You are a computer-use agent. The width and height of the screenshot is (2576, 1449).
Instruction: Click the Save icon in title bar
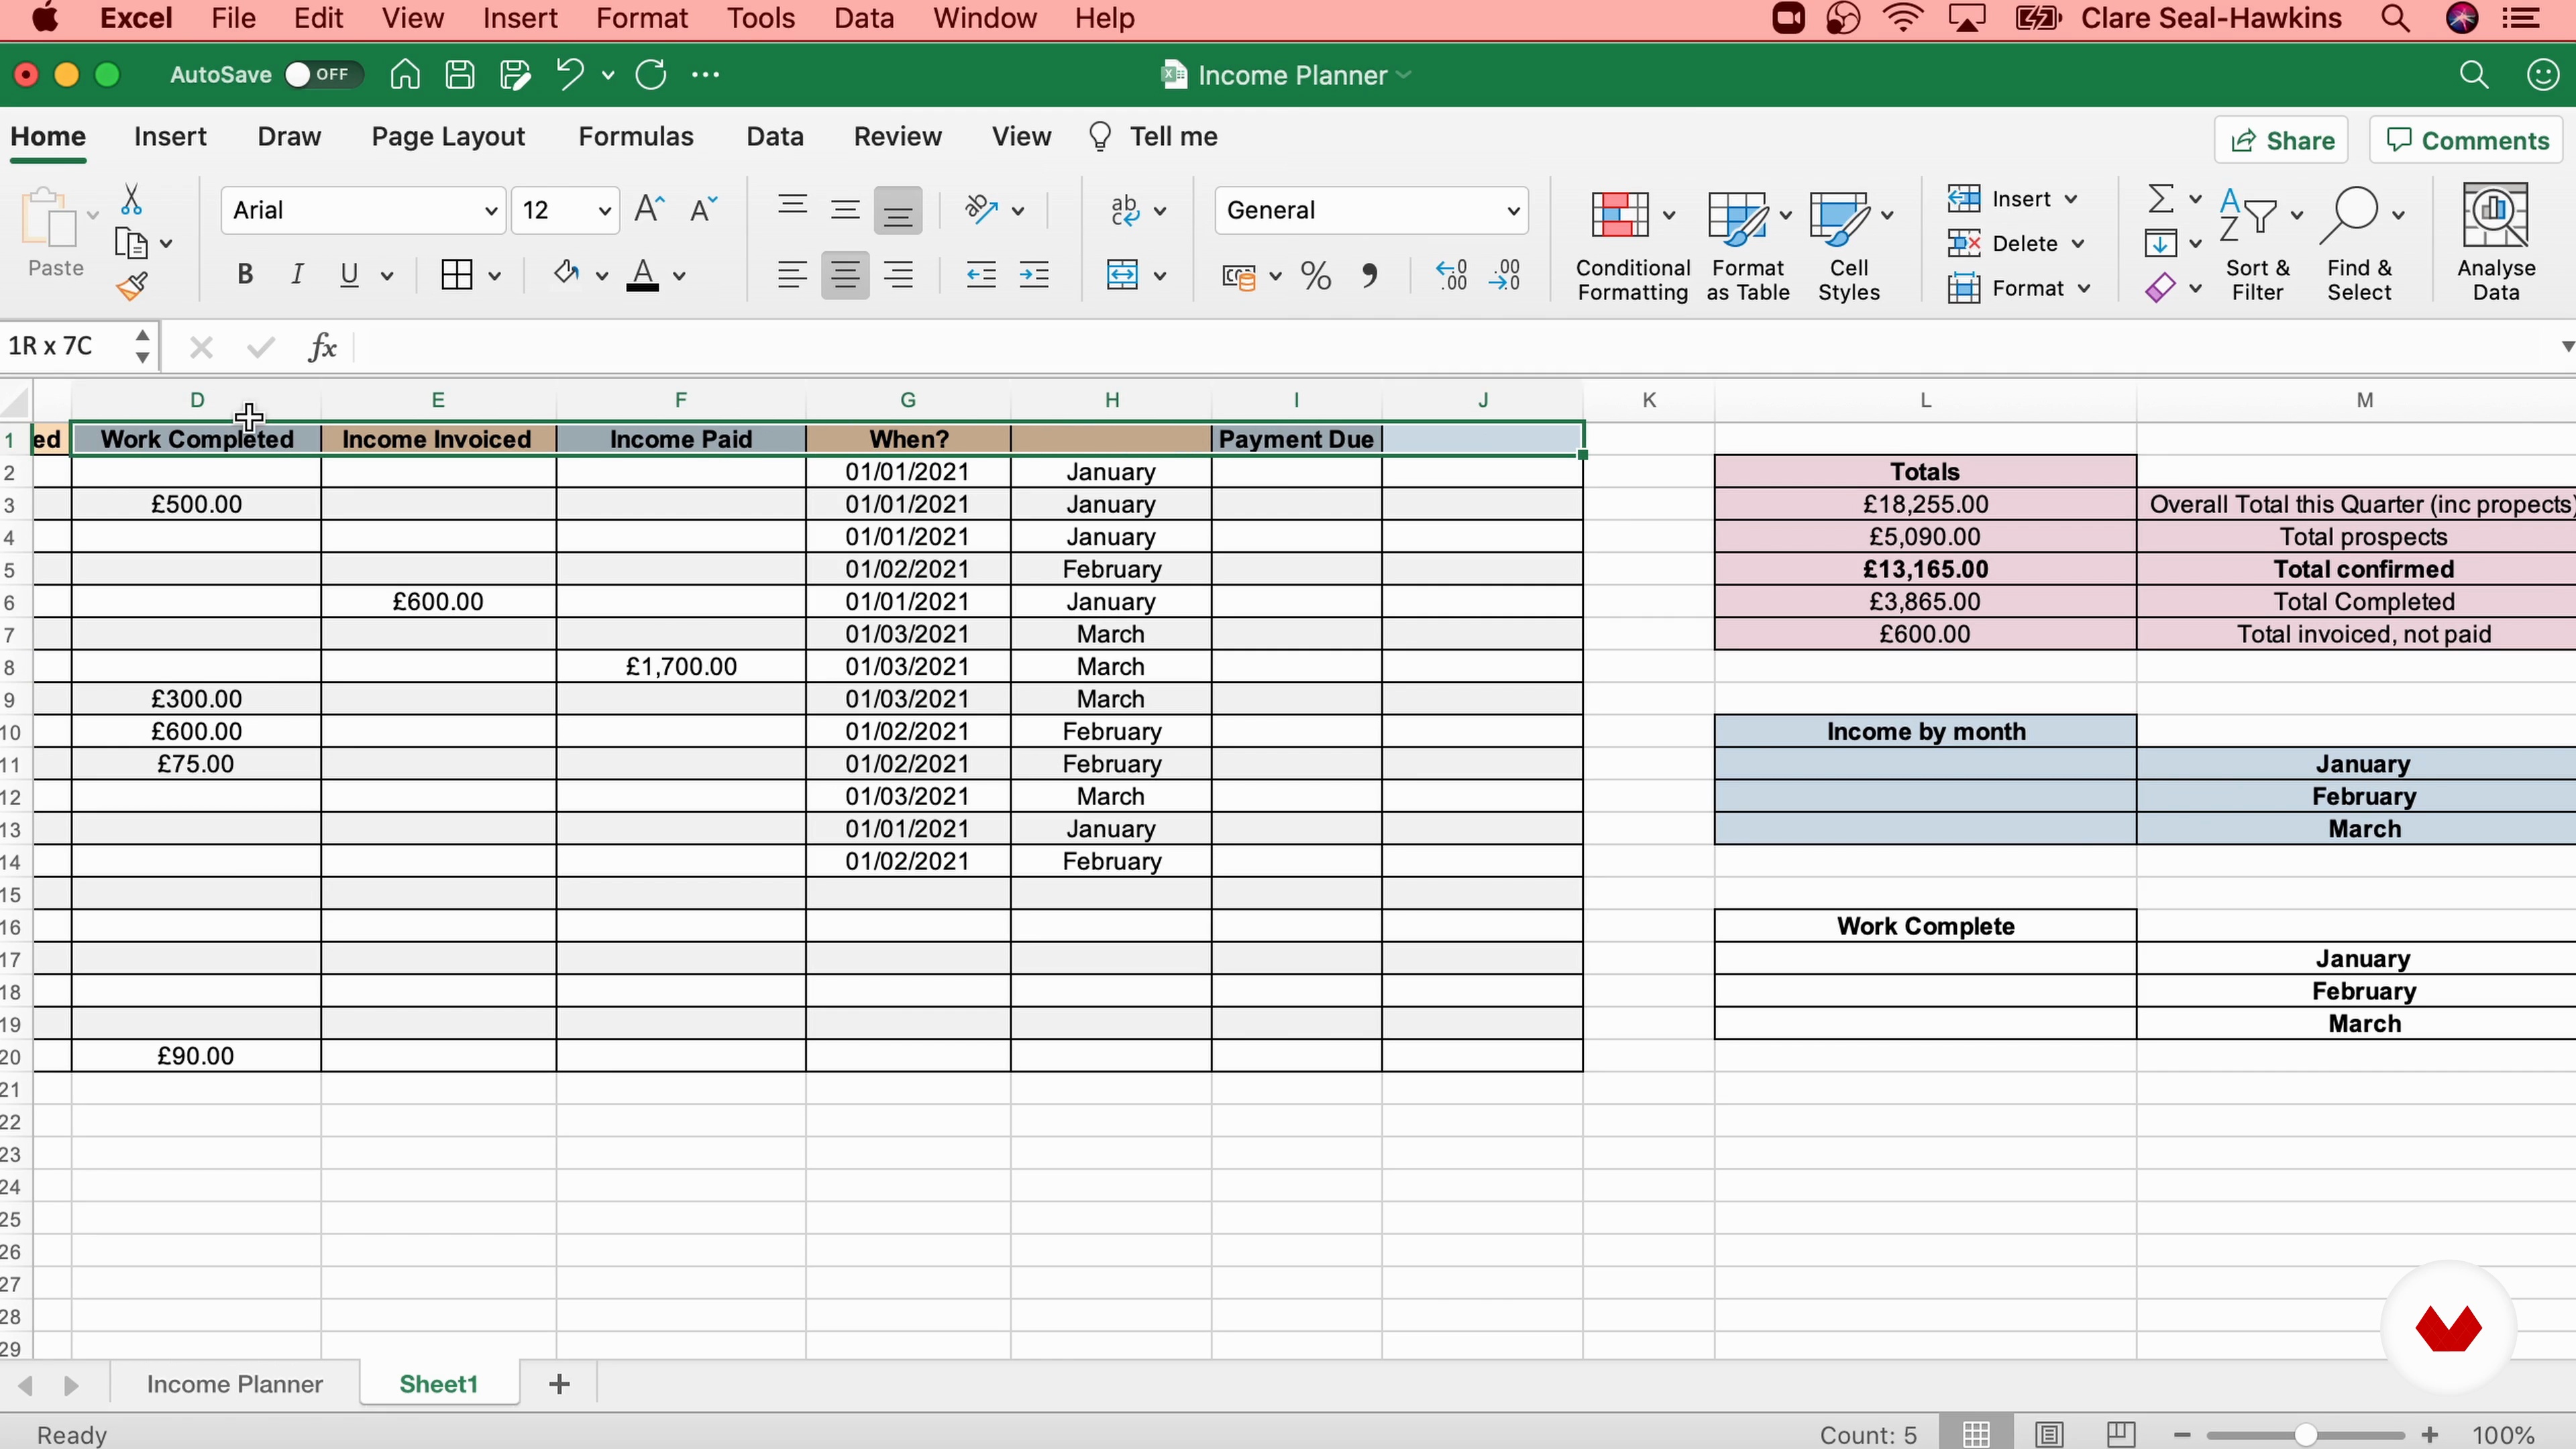[460, 75]
